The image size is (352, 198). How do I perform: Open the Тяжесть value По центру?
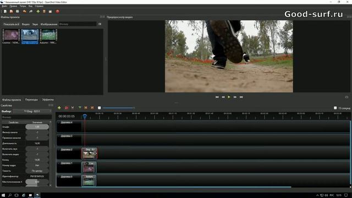pos(37,171)
